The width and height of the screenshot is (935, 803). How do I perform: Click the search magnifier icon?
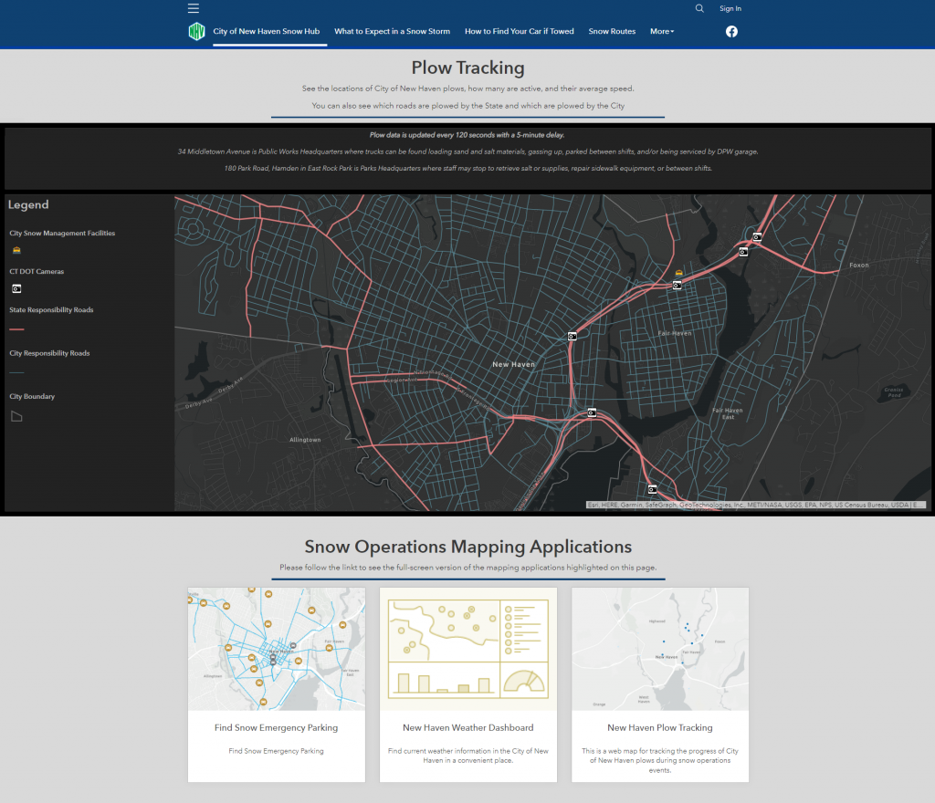click(699, 8)
